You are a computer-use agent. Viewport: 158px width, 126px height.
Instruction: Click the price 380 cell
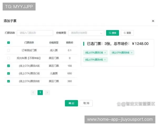pos(70,81)
